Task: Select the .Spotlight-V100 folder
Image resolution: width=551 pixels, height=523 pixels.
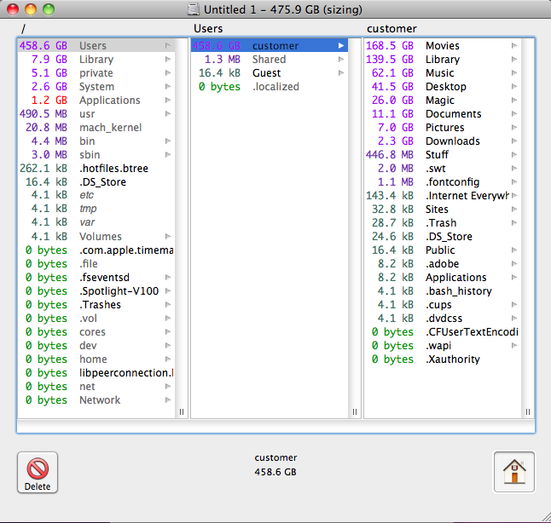Action: click(x=96, y=291)
